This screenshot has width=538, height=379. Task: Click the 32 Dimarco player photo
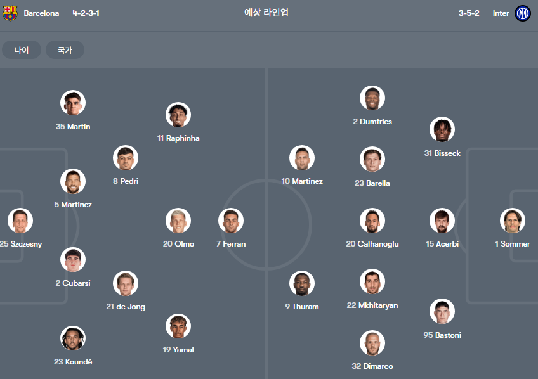(x=372, y=343)
